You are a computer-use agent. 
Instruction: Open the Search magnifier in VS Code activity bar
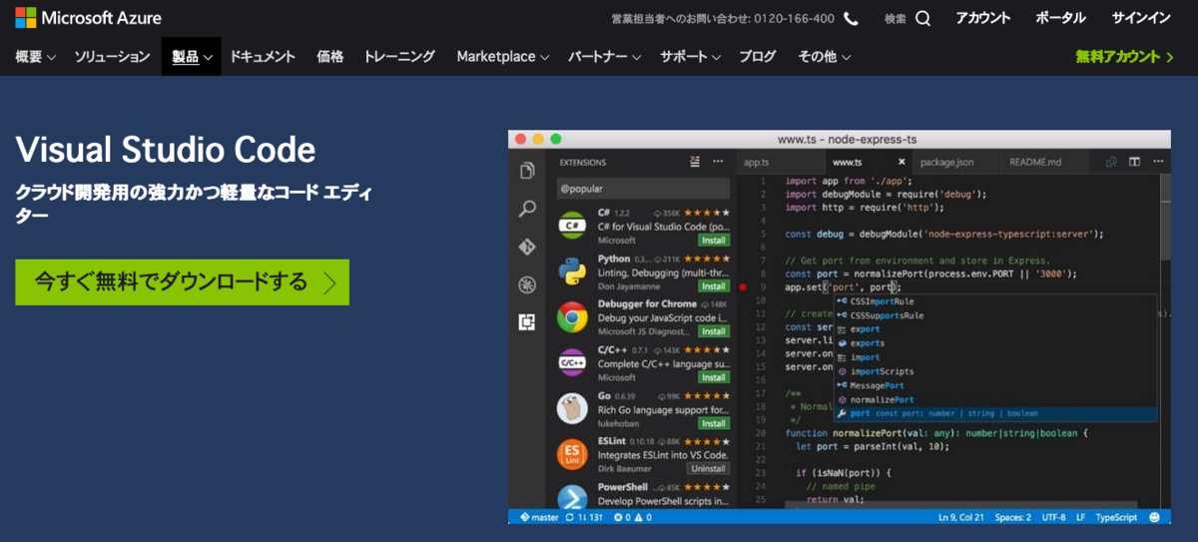[527, 209]
